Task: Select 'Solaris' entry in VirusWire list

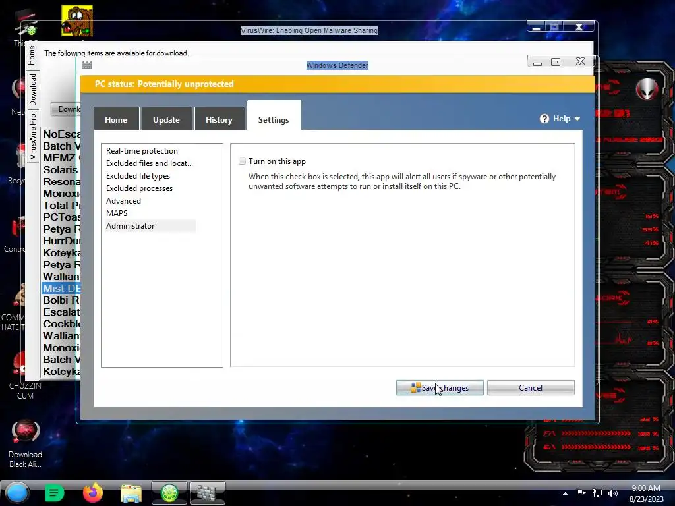Action: [61, 169]
